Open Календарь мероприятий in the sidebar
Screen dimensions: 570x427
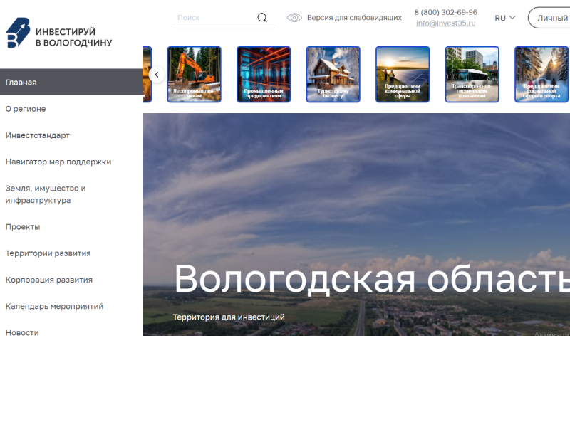tap(55, 306)
